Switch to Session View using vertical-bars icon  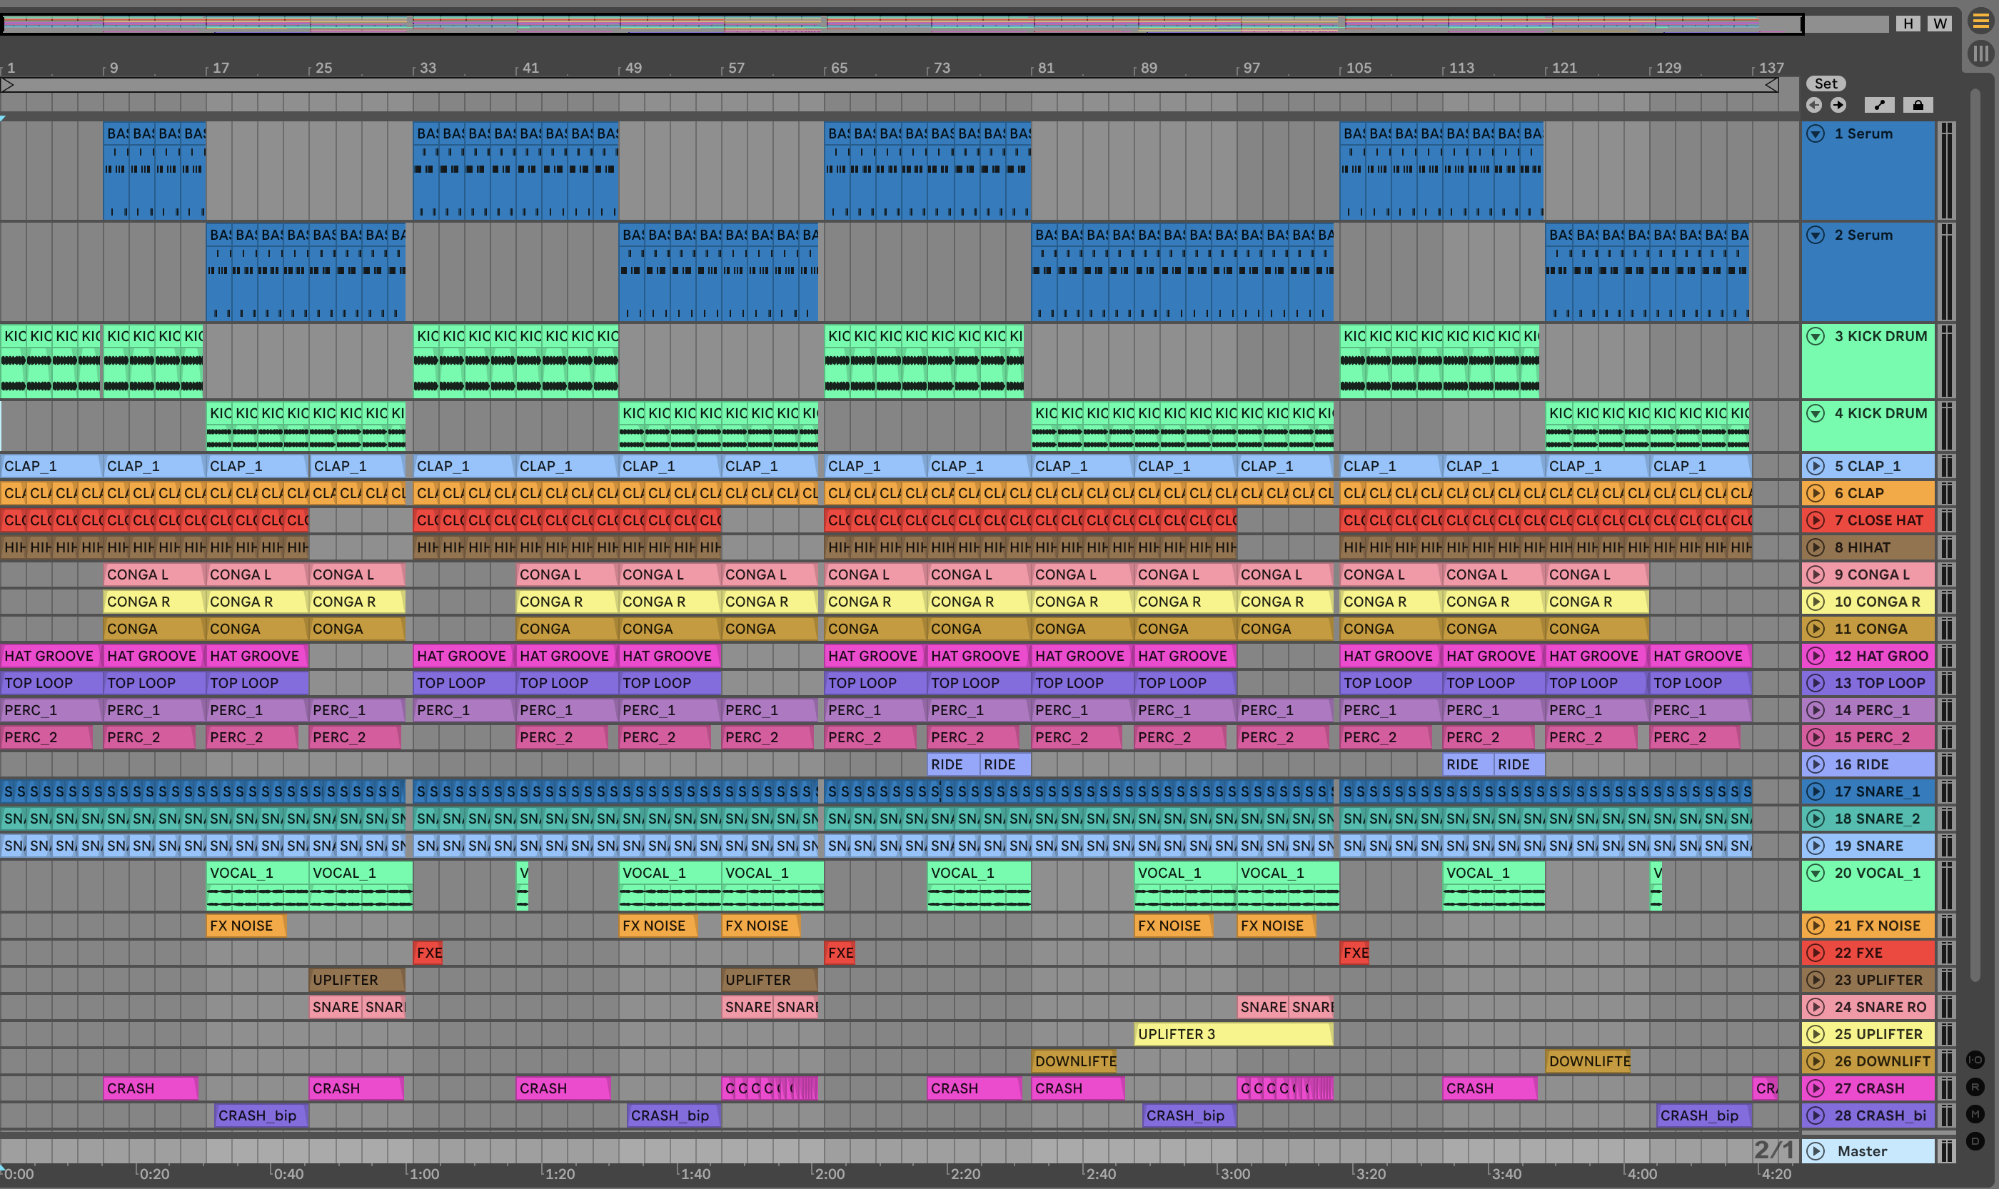tap(1980, 54)
